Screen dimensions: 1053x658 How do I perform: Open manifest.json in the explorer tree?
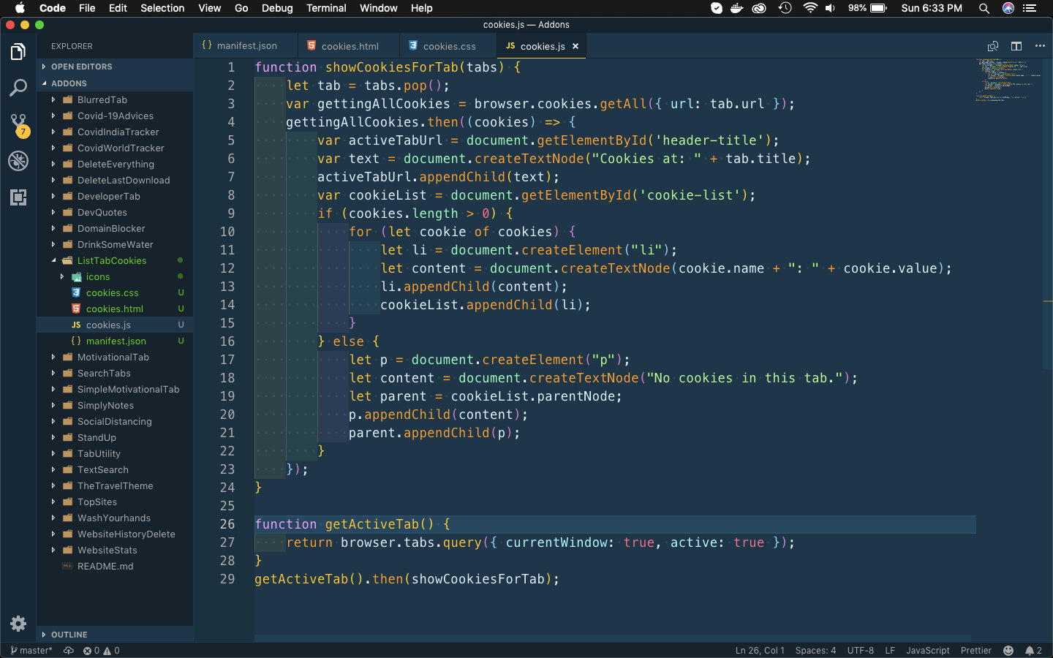click(x=115, y=341)
